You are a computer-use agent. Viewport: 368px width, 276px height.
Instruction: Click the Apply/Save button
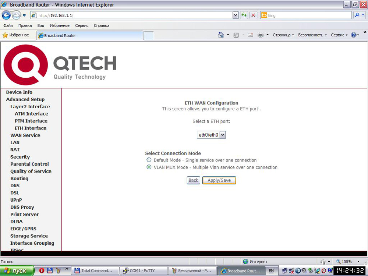point(219,180)
